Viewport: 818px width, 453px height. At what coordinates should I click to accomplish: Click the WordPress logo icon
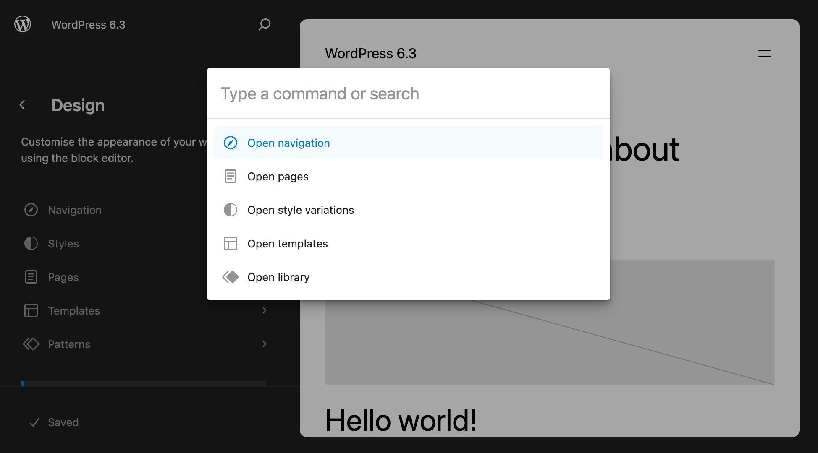coord(23,24)
